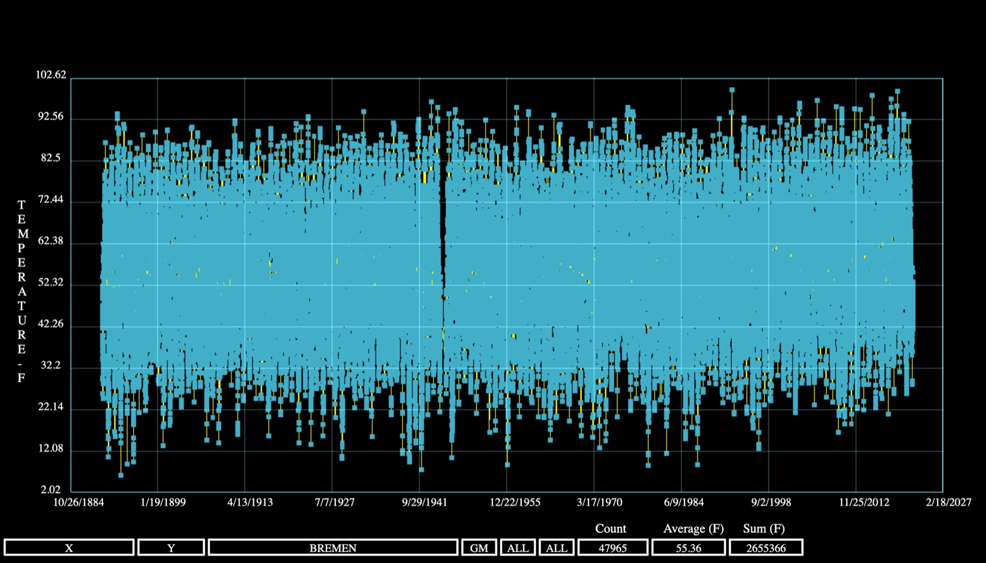This screenshot has width=986, height=563.
Task: Click the count value 47965
Action: coord(613,548)
